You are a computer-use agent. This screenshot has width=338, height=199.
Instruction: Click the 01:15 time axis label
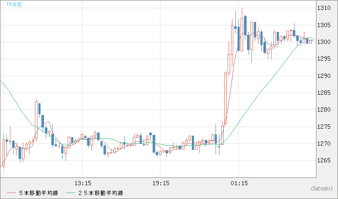[x=238, y=183]
